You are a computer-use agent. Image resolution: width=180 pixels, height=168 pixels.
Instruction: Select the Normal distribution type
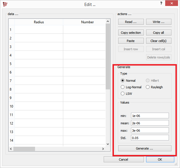(123, 81)
